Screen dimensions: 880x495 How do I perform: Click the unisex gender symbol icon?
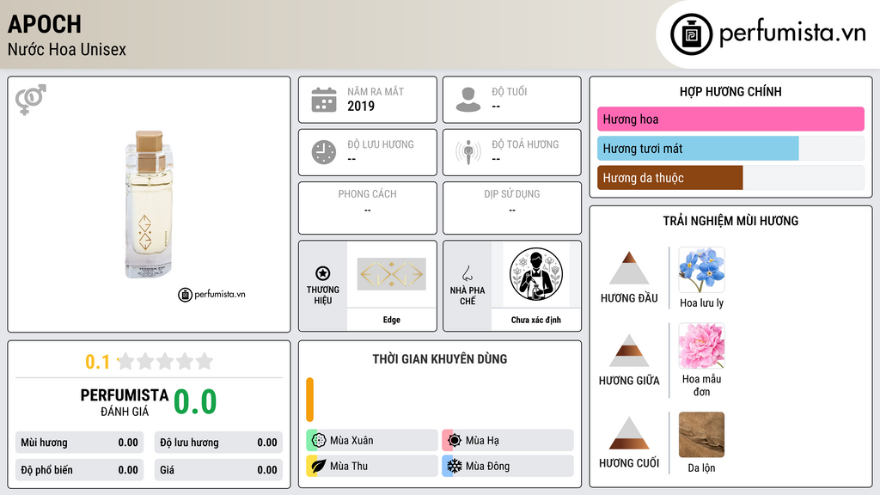pyautogui.click(x=31, y=100)
